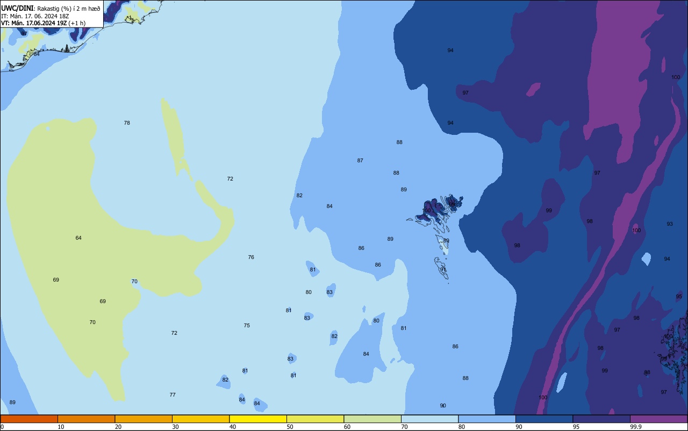
Task: Select the 'IT: Mán. 17. 06. 2024 18Z' line
Action: 35,16
